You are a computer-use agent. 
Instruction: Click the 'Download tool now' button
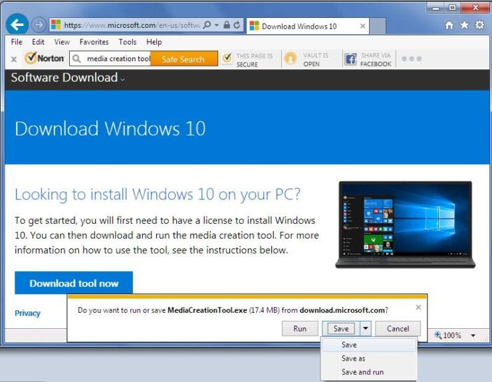click(x=74, y=283)
